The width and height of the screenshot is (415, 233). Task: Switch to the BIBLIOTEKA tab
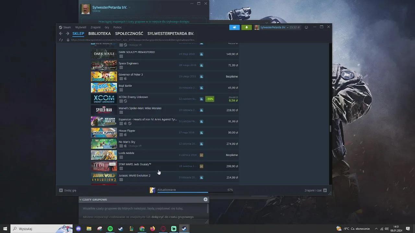[100, 34]
